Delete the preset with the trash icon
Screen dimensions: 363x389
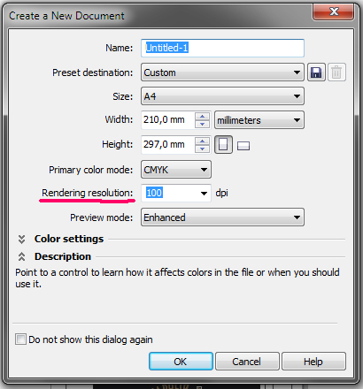tap(336, 72)
